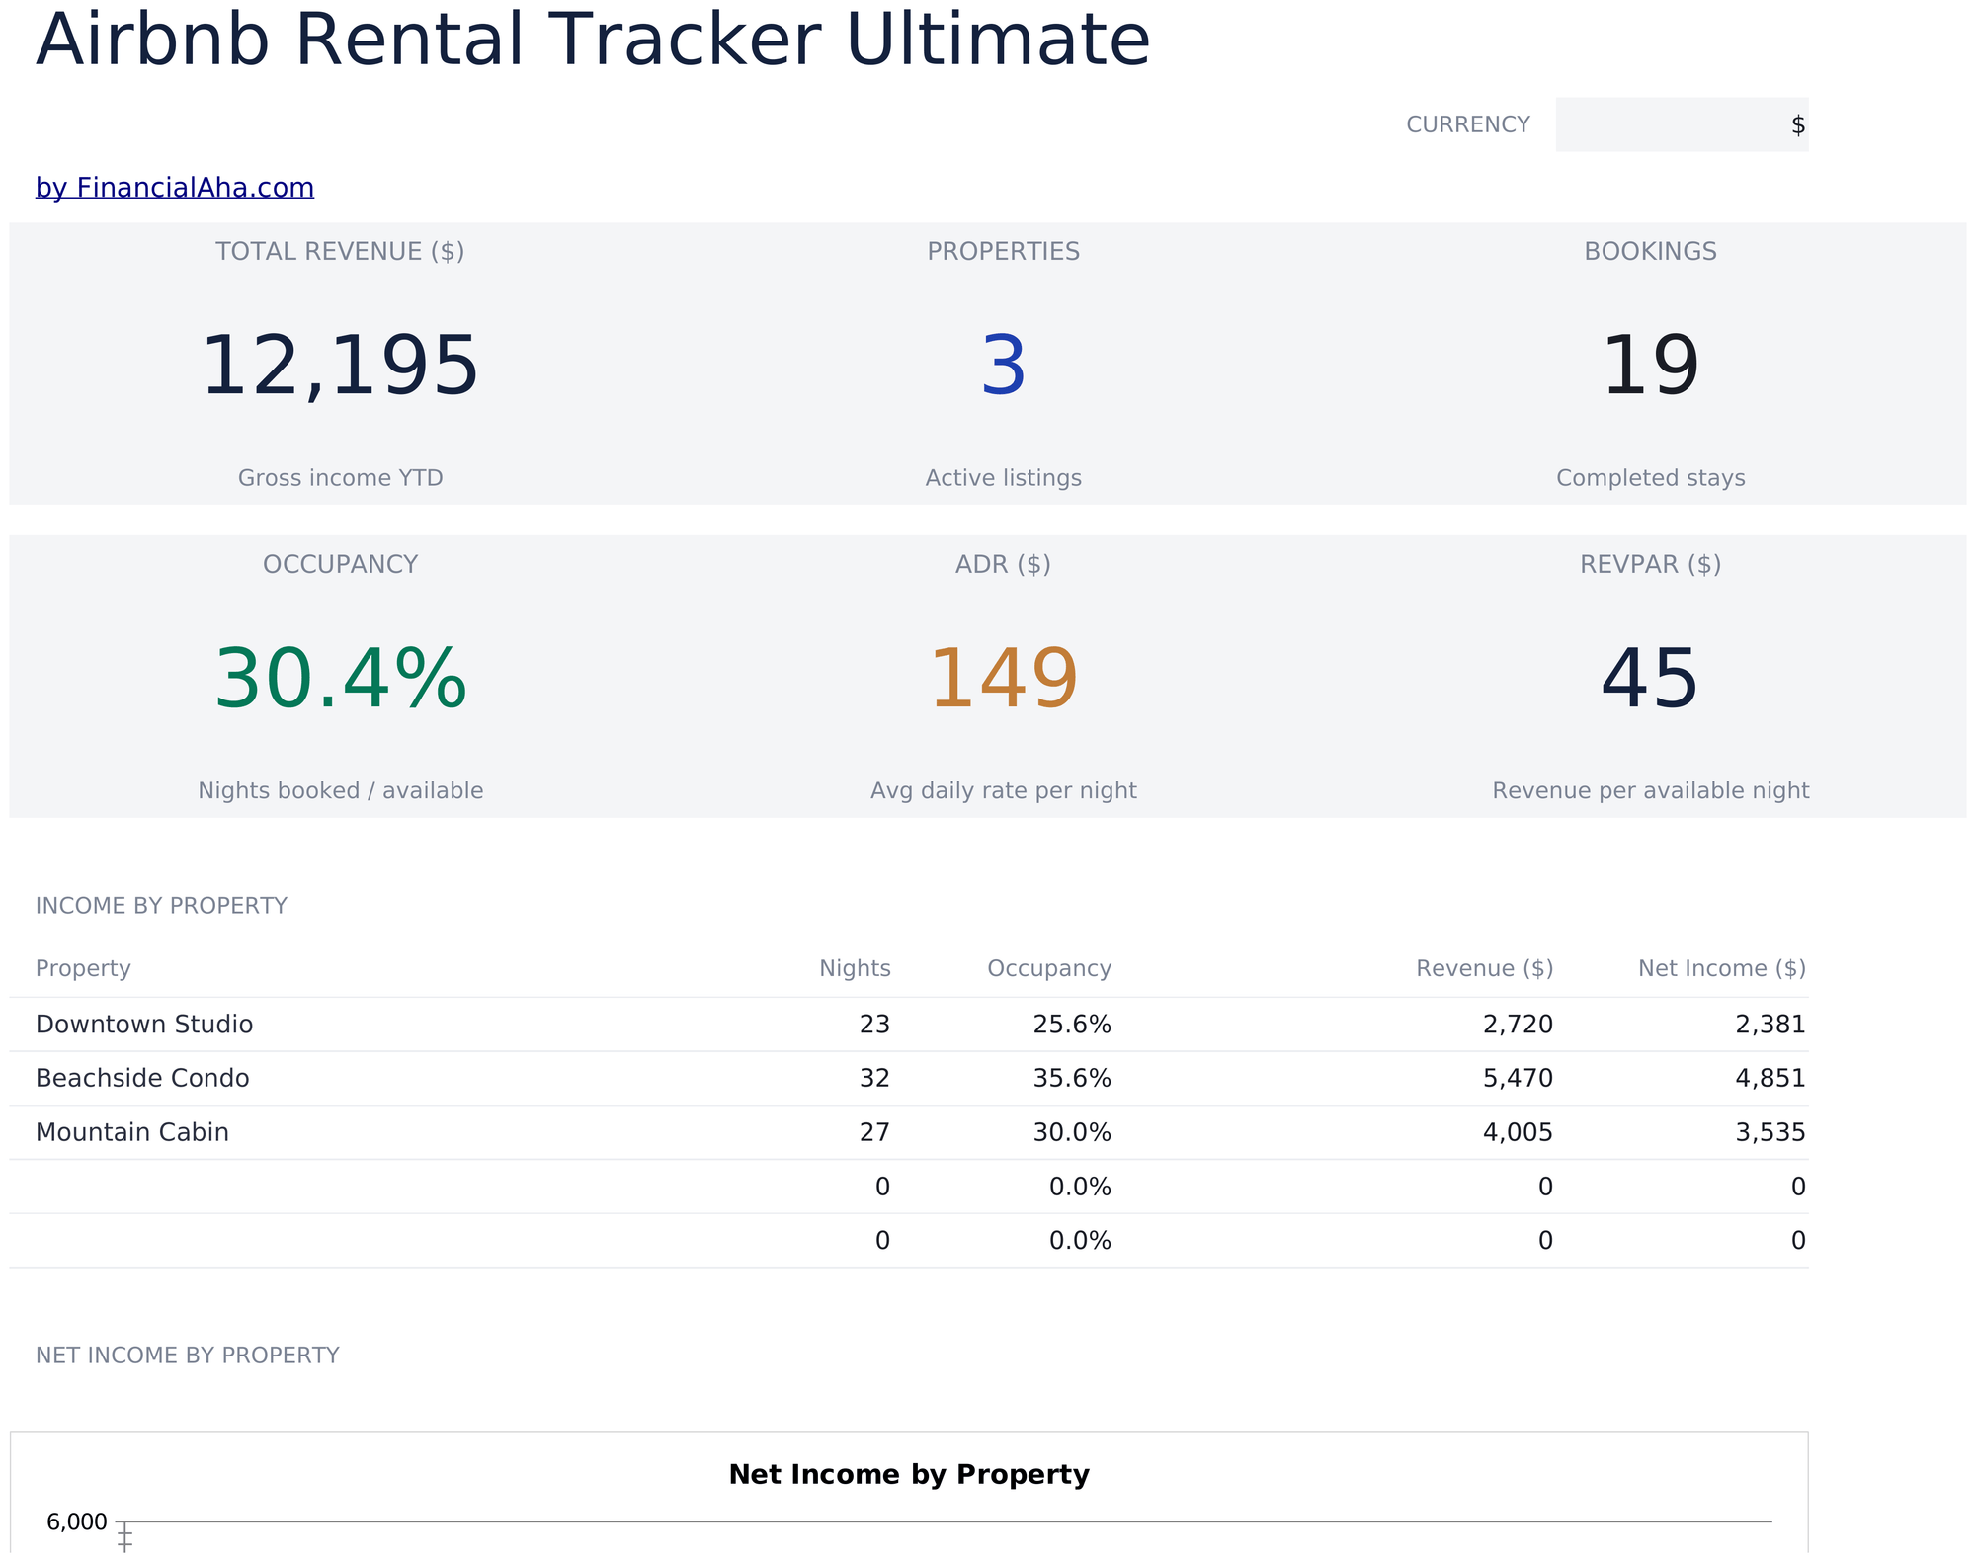Select Beachside Condo revenue 5,470
Viewport: 1976px width, 1562px height.
(1518, 1078)
